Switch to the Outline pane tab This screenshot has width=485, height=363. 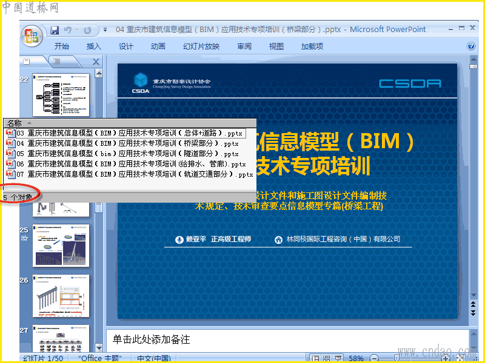pos(57,62)
